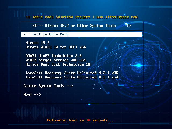Choose Hirens 15.2 boot option
The image size is (172, 129).
click(37, 43)
